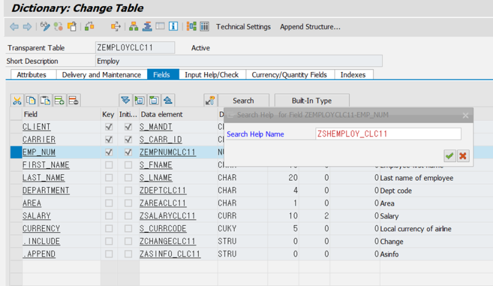Click the Delete Row icon
493x286 pixels.
click(x=73, y=100)
